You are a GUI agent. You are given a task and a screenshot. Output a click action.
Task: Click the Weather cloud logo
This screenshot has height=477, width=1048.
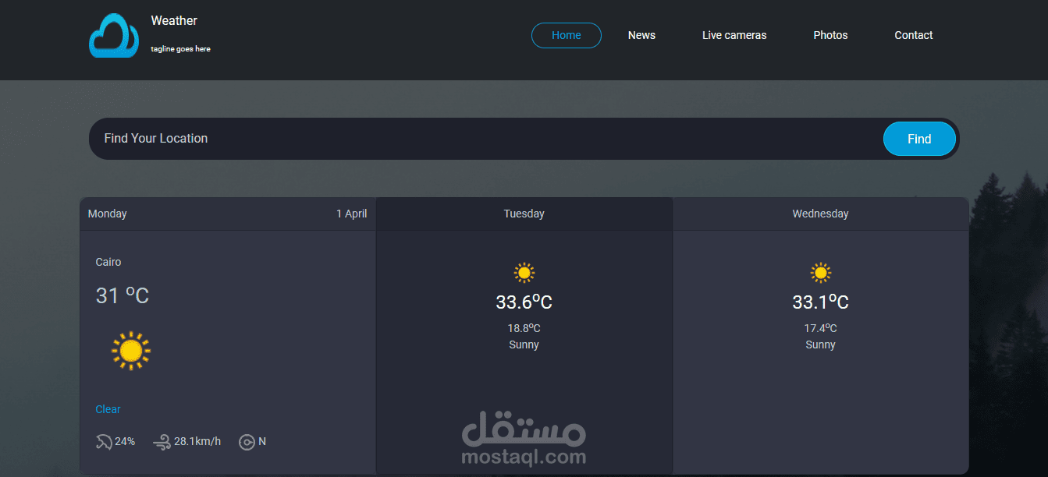pyautogui.click(x=113, y=35)
